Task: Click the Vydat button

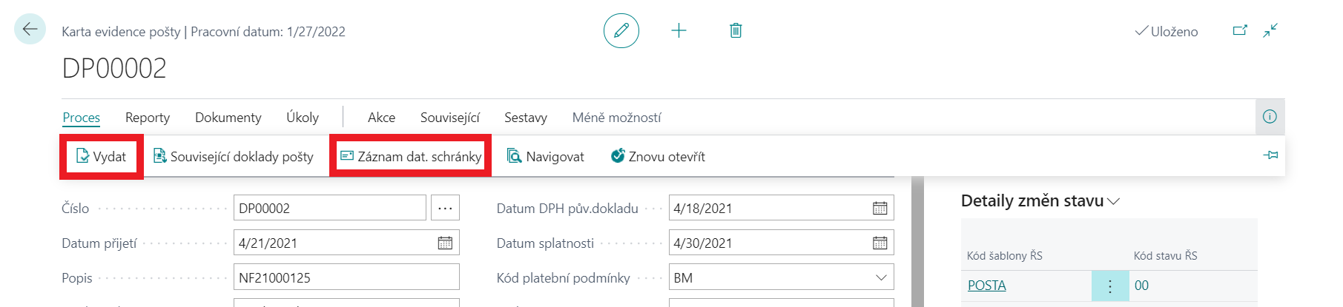Action: (102, 156)
